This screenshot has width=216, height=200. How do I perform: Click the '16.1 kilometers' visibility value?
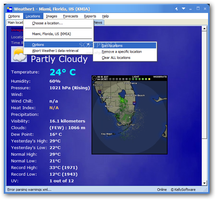tap(67, 121)
